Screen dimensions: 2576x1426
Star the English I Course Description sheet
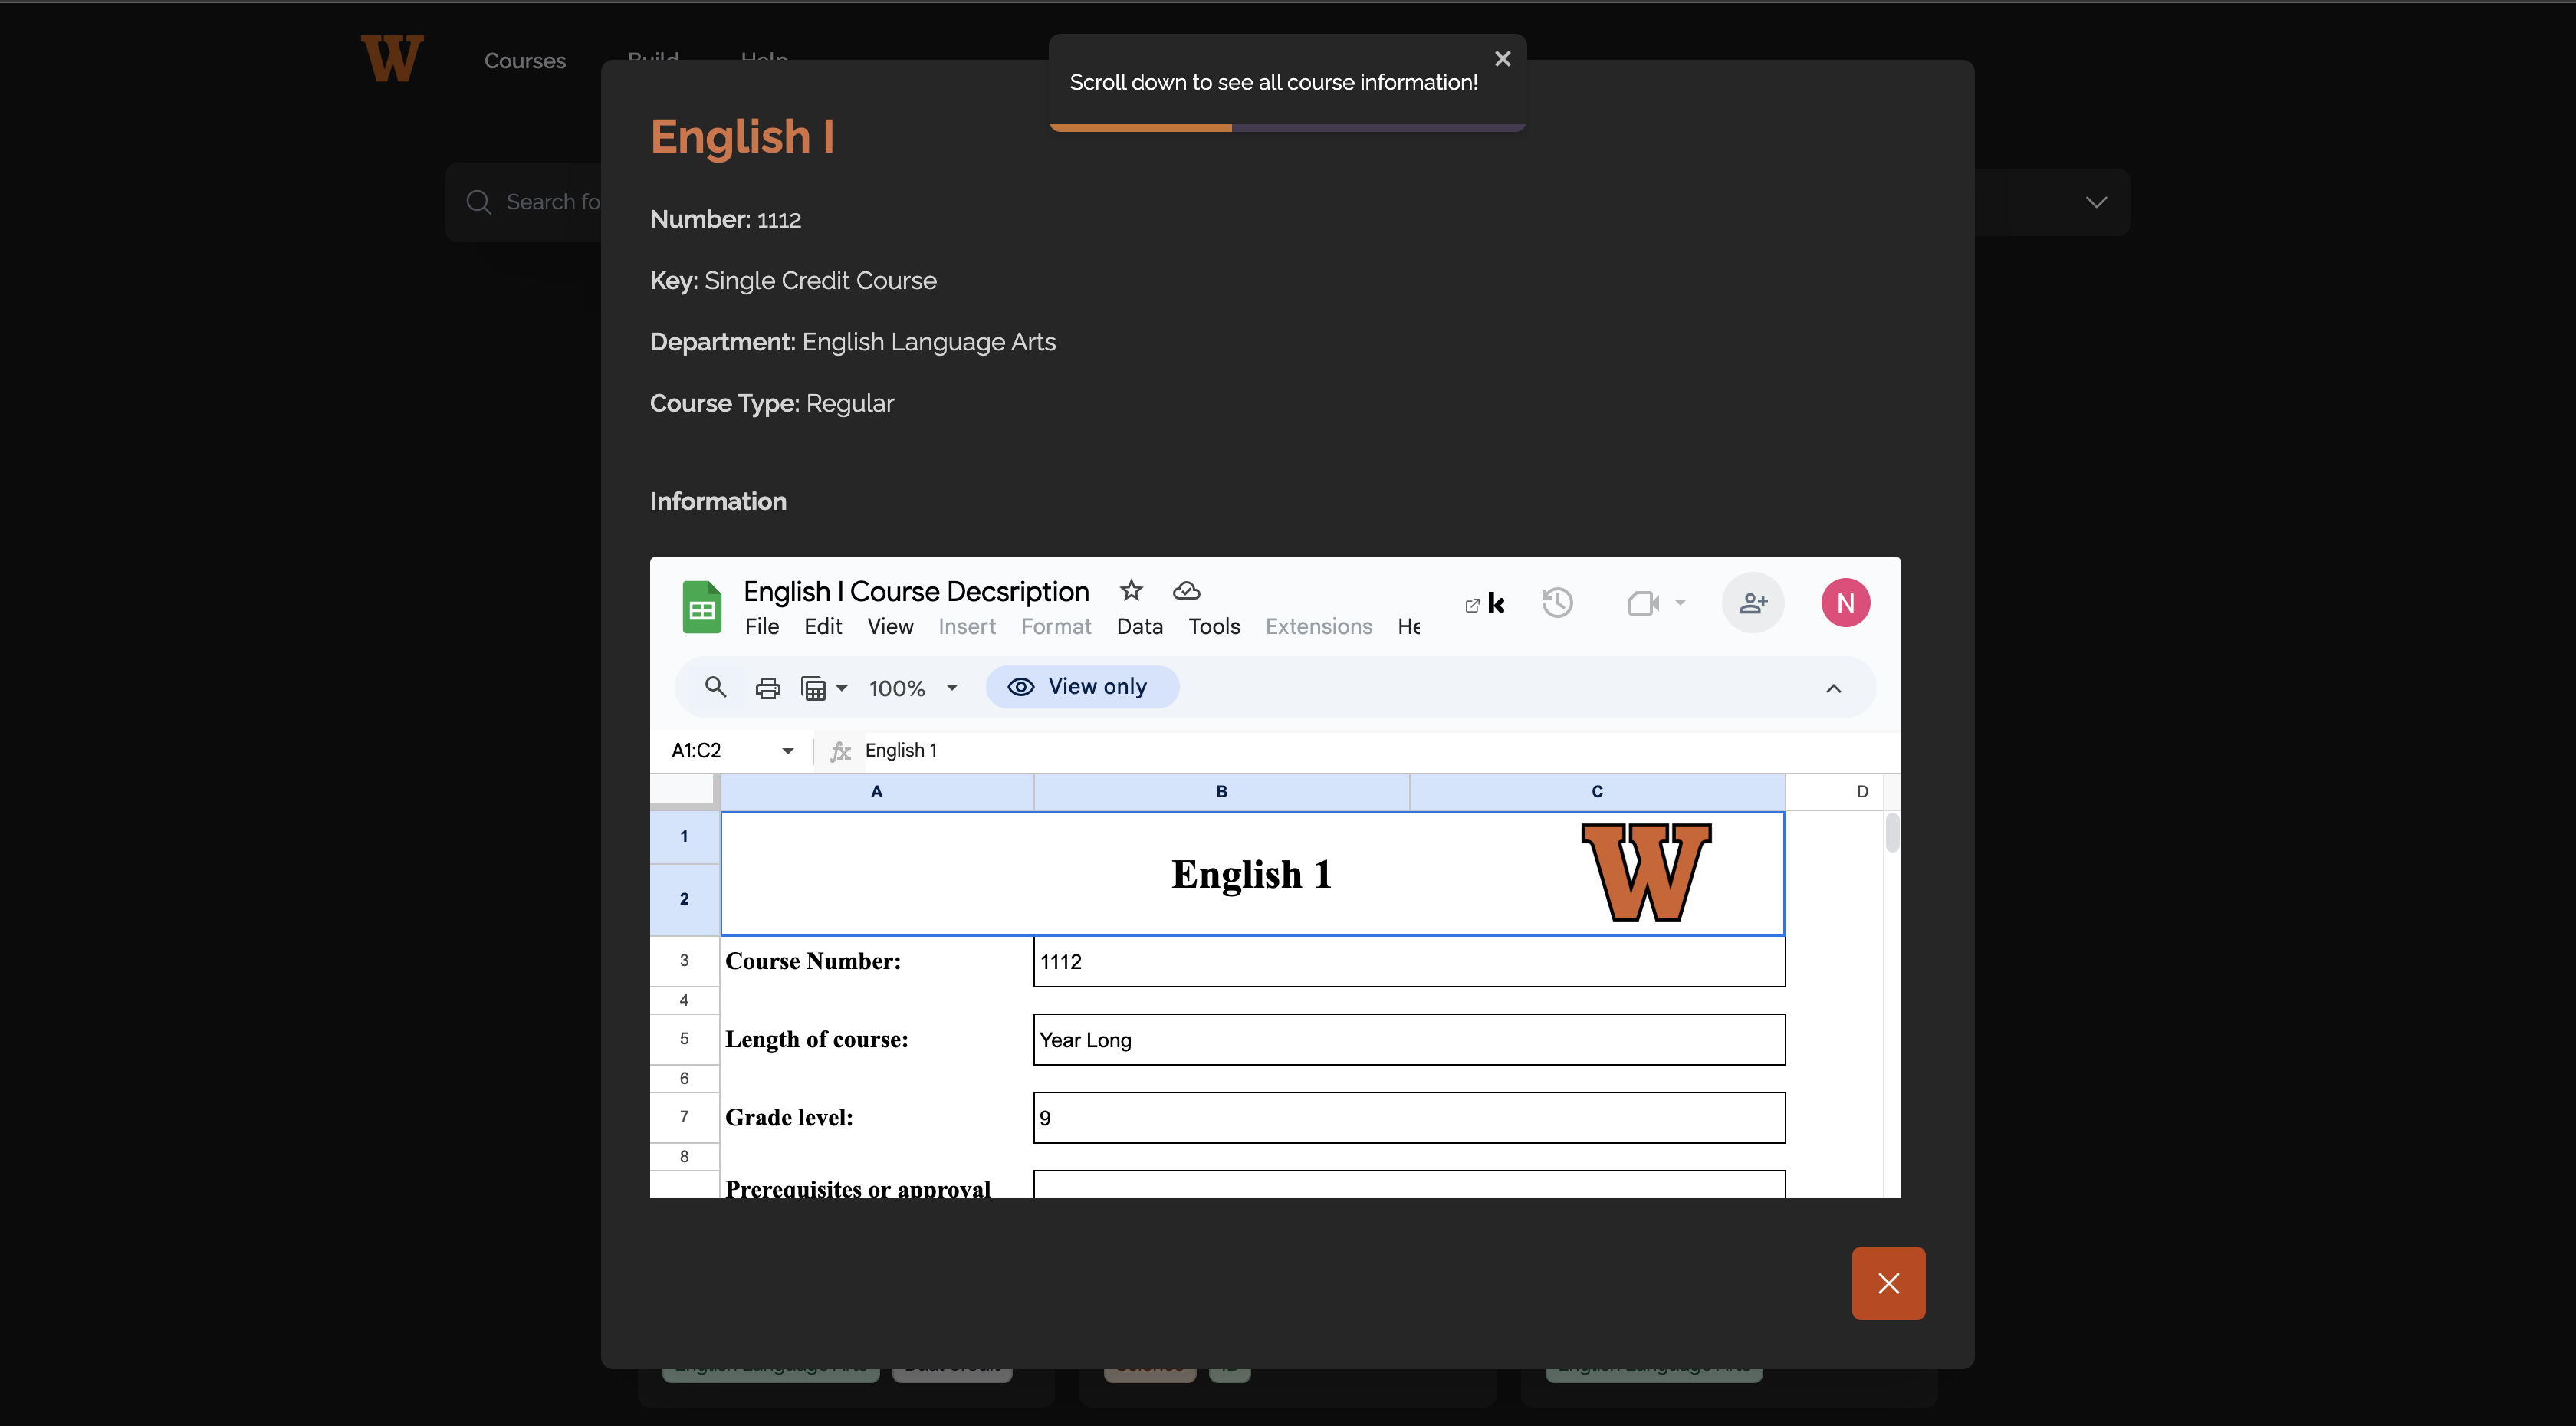coord(1131,590)
